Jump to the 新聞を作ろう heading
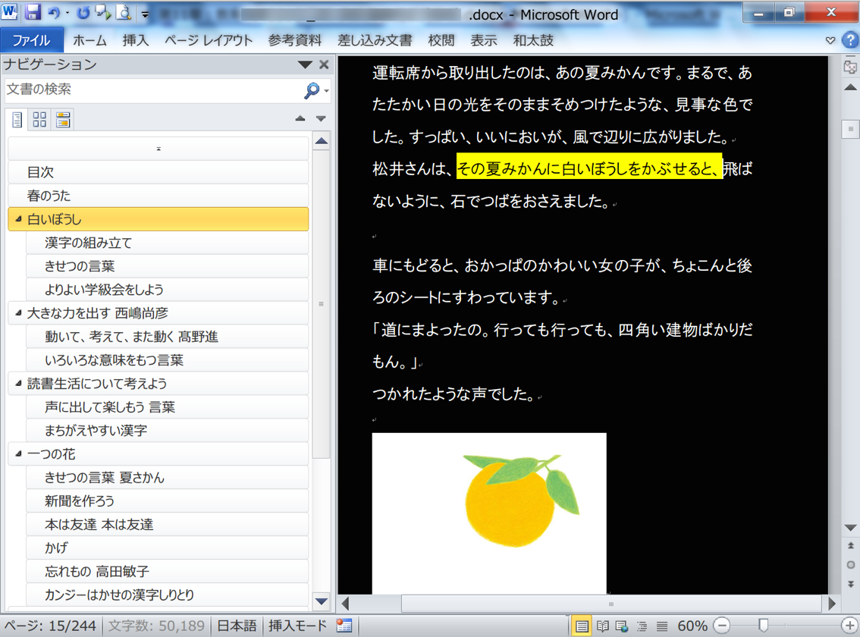 point(80,501)
